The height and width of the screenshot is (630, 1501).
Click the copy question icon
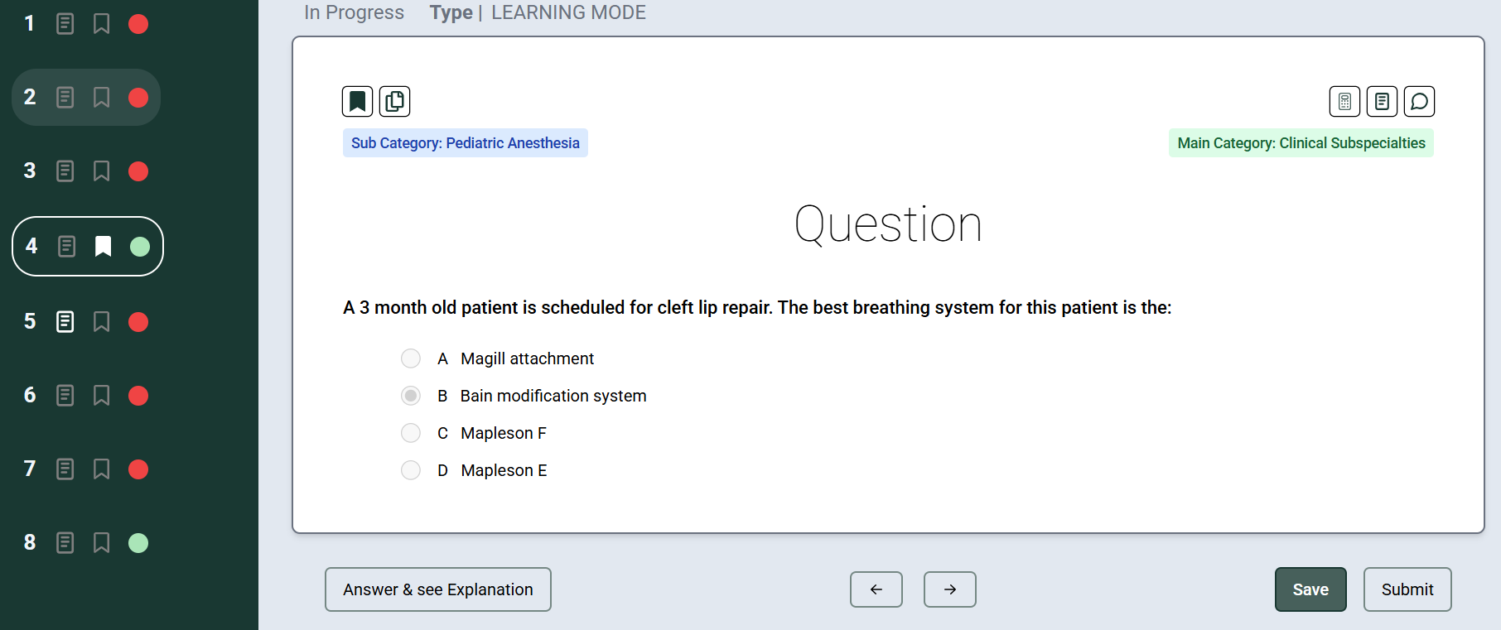pos(395,102)
